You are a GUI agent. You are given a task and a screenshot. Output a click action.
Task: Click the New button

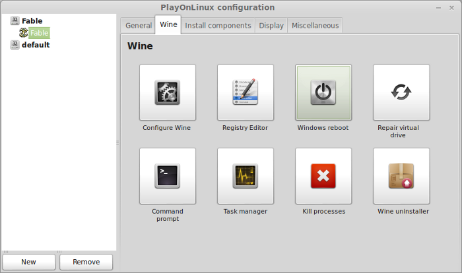pyautogui.click(x=28, y=262)
